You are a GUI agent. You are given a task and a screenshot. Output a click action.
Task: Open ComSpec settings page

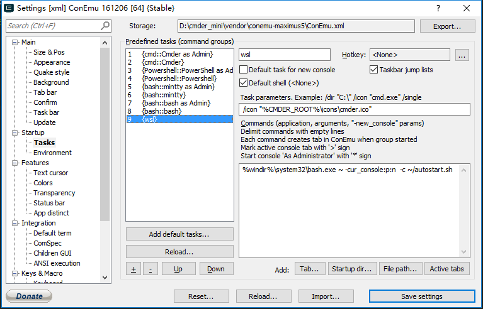click(x=47, y=243)
